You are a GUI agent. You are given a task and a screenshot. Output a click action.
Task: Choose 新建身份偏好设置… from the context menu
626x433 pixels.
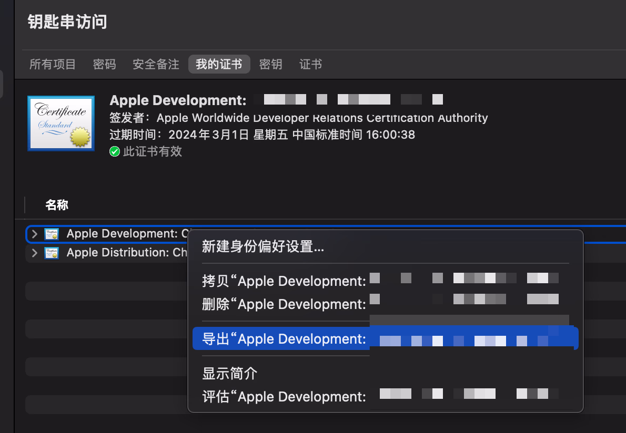263,246
